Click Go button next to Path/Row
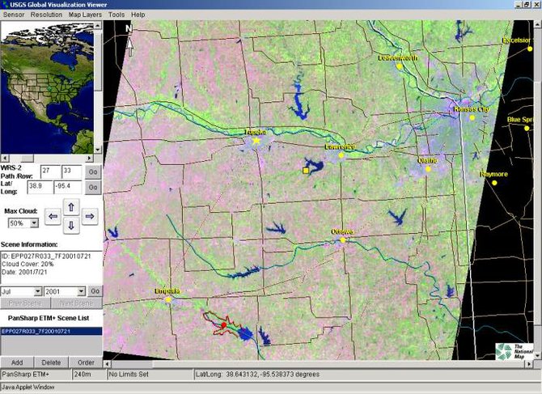The width and height of the screenshot is (542, 394). pos(93,172)
